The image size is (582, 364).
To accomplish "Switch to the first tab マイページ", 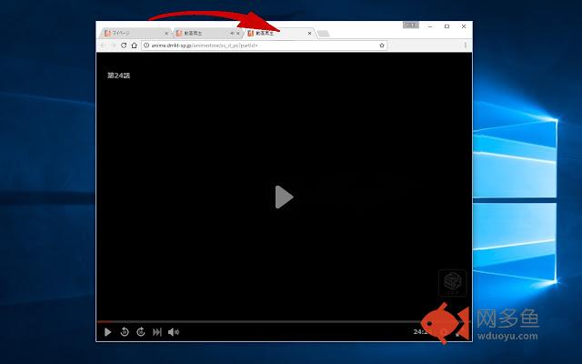I will coord(135,33).
